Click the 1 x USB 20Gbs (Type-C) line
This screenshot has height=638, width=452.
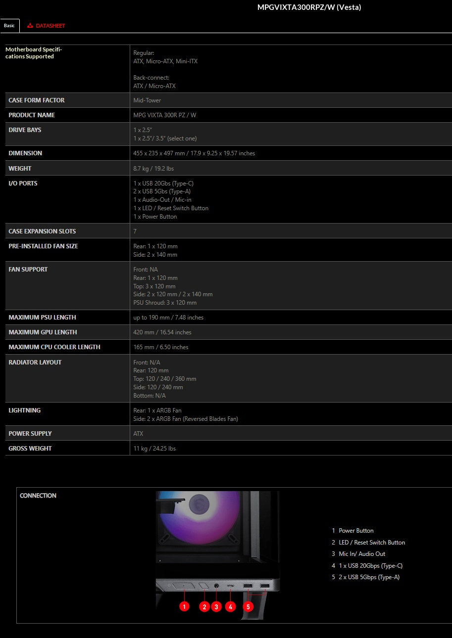coord(163,183)
